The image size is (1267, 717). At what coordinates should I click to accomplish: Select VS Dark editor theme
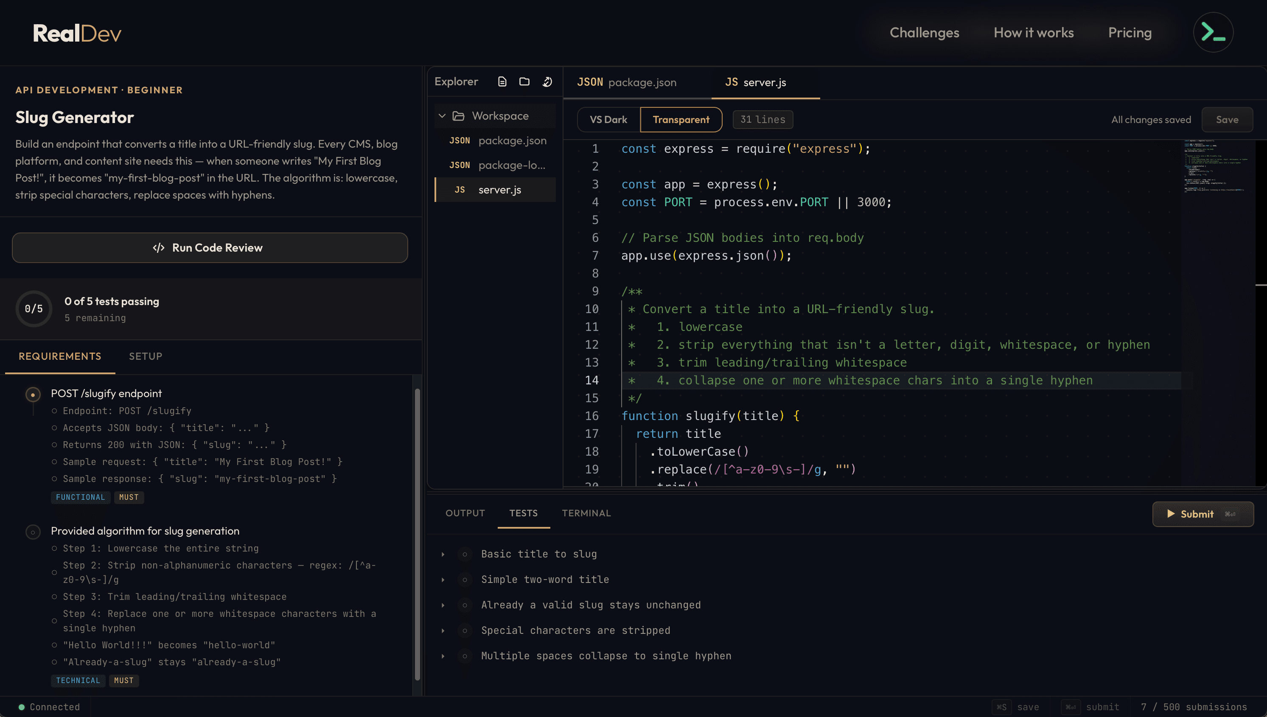608,120
